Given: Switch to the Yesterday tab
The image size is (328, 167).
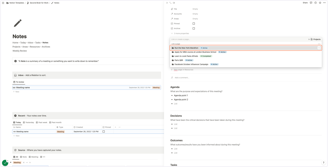Looking at the screenshot, I should [x=28, y=122].
